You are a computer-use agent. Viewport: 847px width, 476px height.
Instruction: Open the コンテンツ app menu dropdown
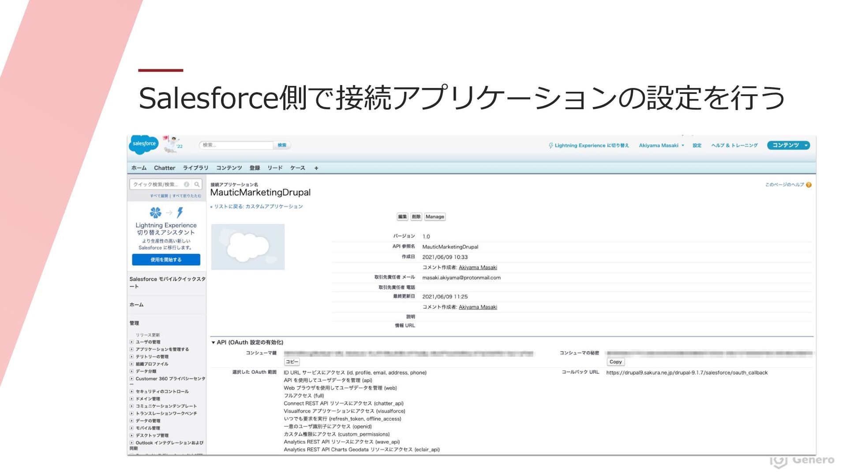click(788, 145)
